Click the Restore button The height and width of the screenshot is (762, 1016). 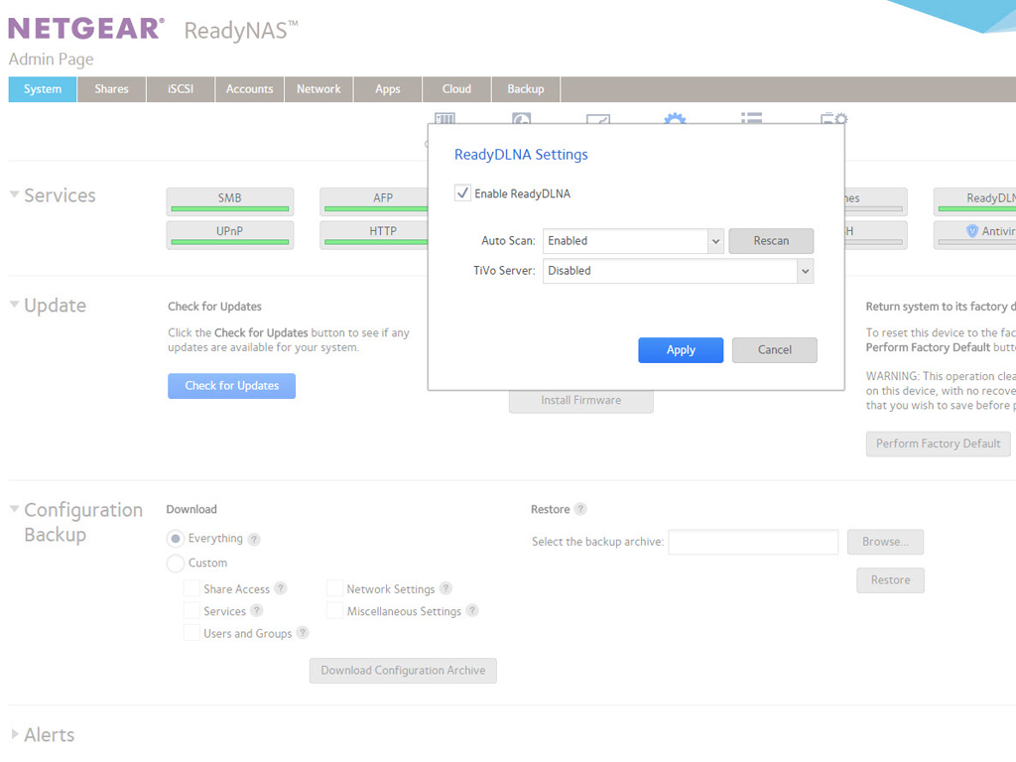click(890, 579)
